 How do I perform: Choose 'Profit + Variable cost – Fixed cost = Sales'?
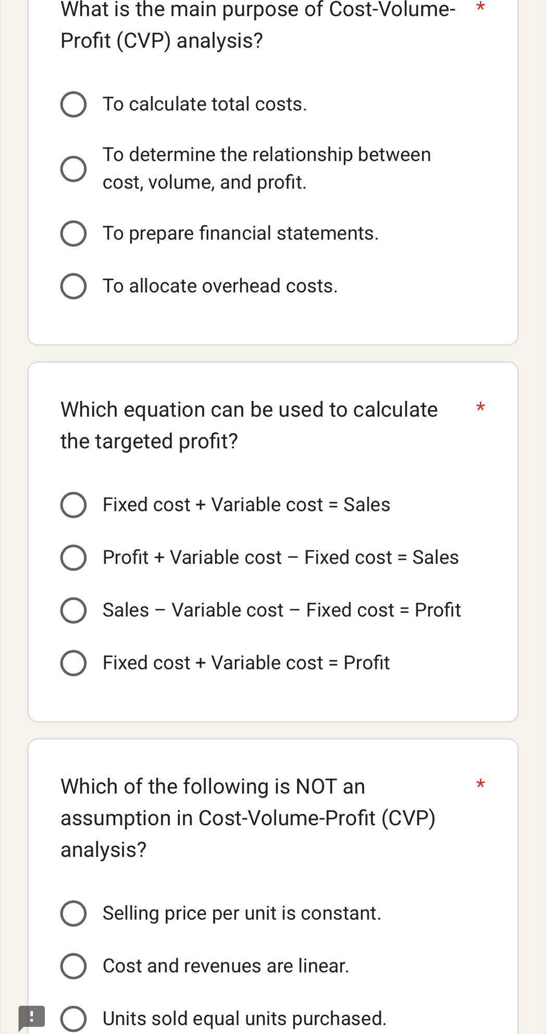click(73, 558)
